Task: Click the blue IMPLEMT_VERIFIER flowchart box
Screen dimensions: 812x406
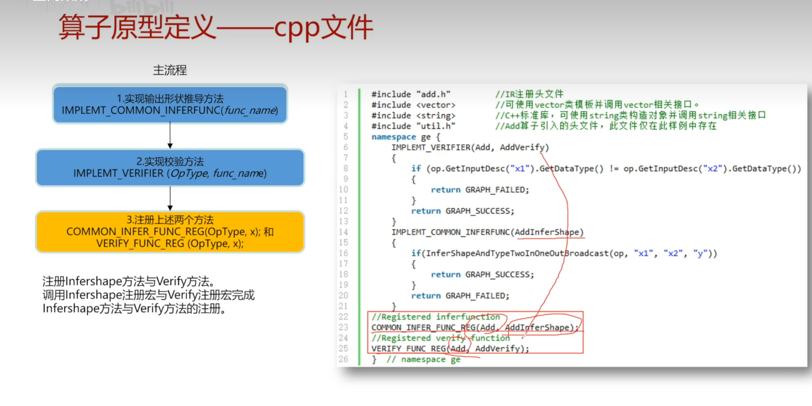Action: click(170, 168)
